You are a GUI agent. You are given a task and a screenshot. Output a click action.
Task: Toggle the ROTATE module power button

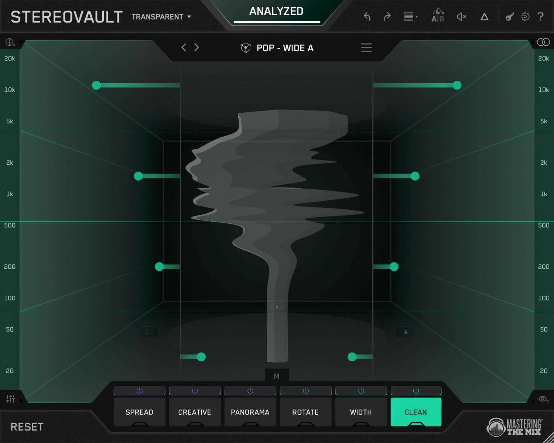306,391
